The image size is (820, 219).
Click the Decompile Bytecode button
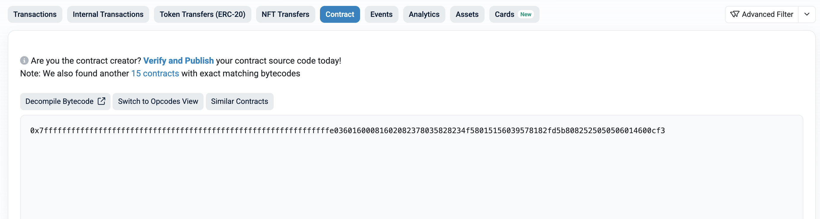pyautogui.click(x=65, y=101)
